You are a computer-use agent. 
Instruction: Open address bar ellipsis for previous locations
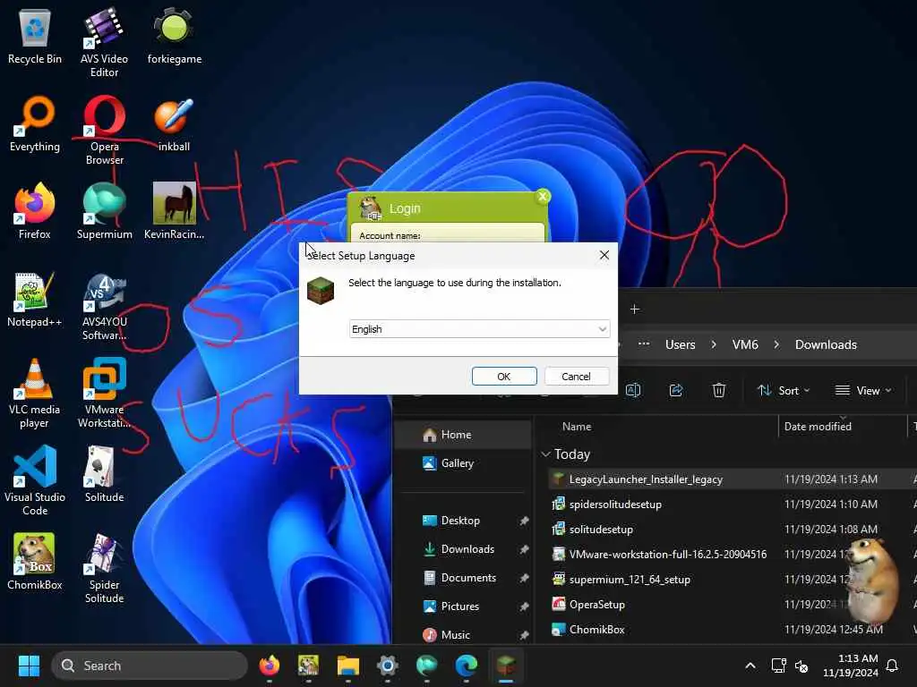click(x=644, y=344)
